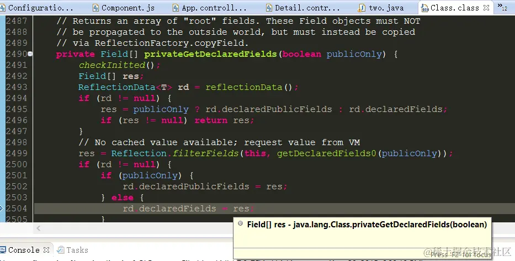Viewport: 515px width, 261px height.
Task: Click the privateGetDeclaredFields method name
Action: click(x=210, y=54)
